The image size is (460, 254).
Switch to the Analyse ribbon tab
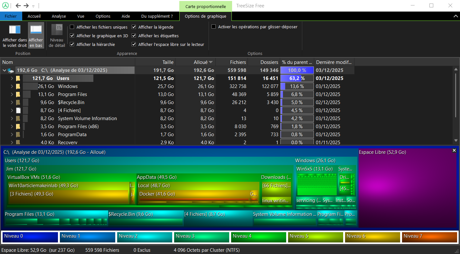[x=59, y=16]
